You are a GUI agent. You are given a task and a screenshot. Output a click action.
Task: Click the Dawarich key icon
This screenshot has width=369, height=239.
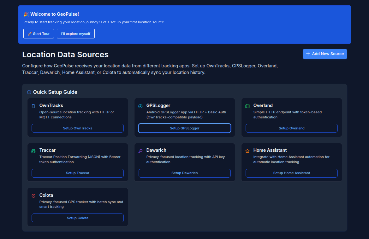(x=140, y=151)
